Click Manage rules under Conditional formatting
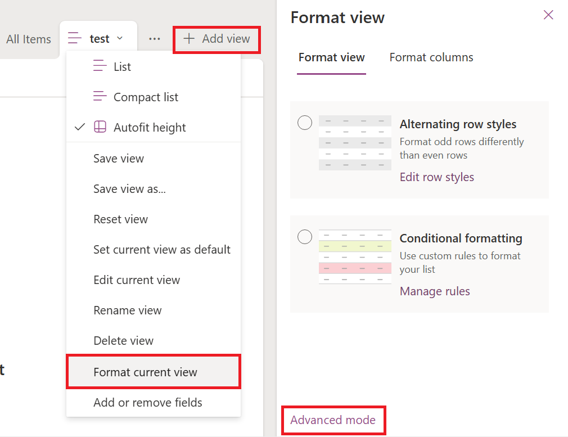 434,291
